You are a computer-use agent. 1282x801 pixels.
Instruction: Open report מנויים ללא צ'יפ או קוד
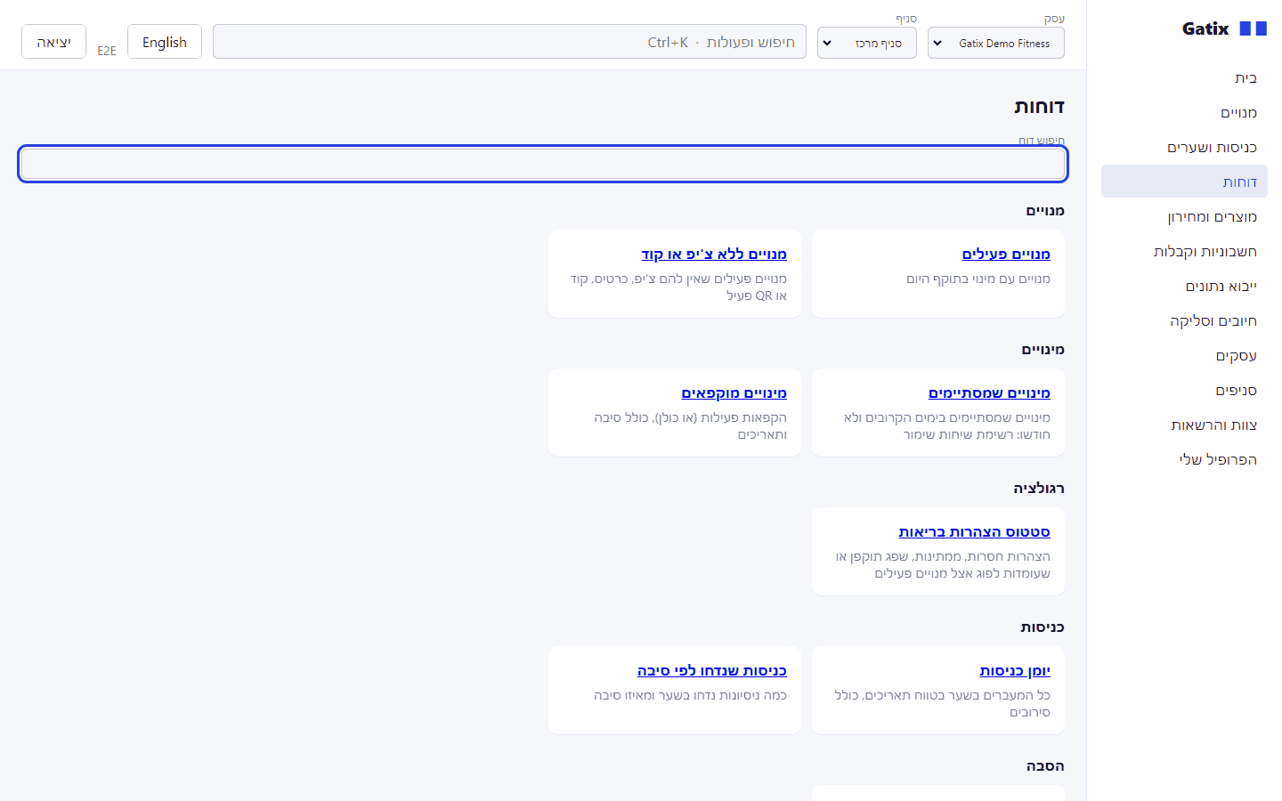(714, 255)
